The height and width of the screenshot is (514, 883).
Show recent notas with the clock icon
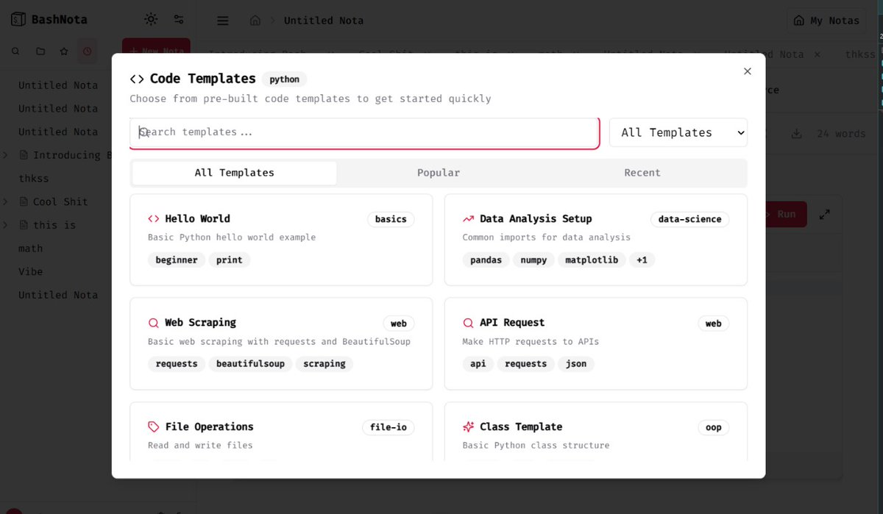tap(88, 51)
